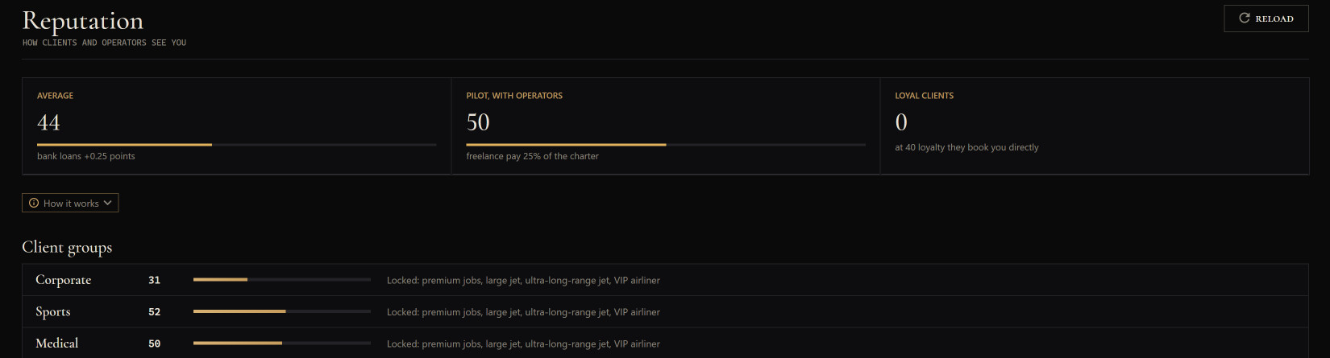
Task: Click the Average reputation progress bar
Action: pyautogui.click(x=236, y=145)
